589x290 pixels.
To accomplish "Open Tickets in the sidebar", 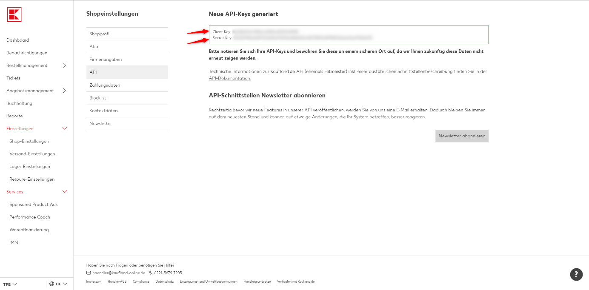I will [x=13, y=78].
